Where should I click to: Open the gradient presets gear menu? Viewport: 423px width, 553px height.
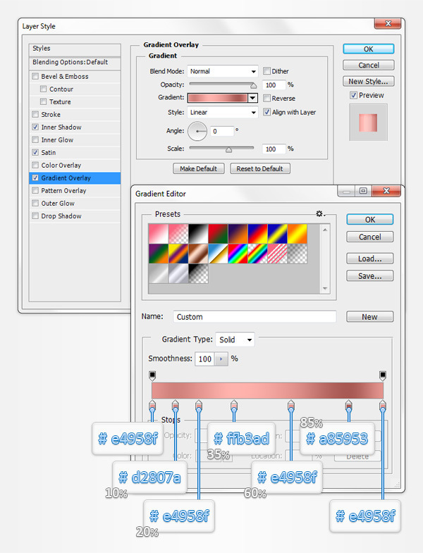[321, 213]
